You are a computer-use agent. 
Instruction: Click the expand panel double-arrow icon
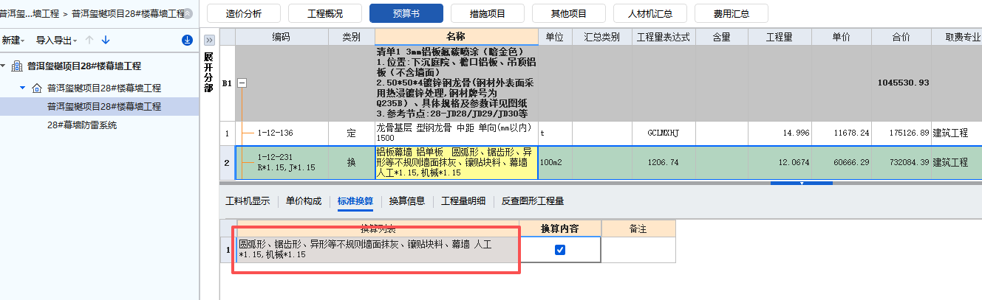(x=209, y=40)
